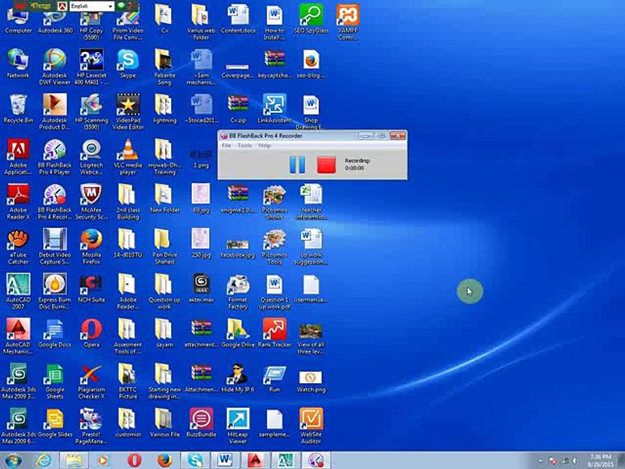Screen dimensions: 625x469
Task: Select the XAMPP Control icon
Action: 348,22
